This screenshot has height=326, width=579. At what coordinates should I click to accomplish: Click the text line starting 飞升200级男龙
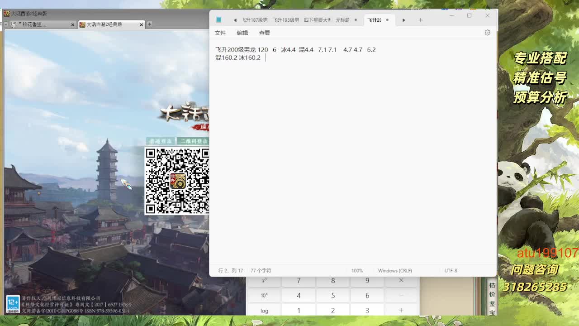coord(295,50)
